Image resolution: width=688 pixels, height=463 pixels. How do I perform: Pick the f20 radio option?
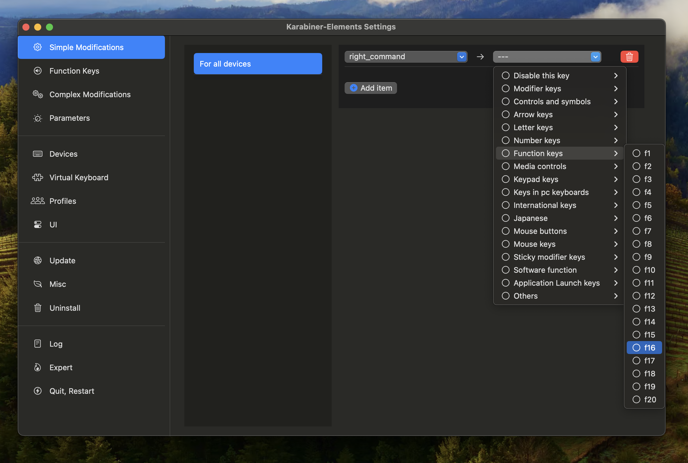[x=636, y=399]
